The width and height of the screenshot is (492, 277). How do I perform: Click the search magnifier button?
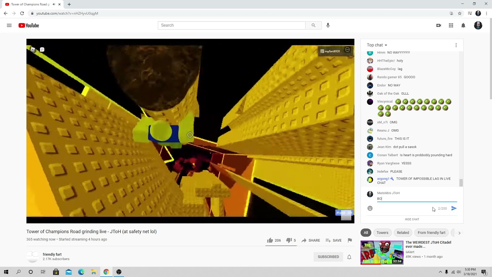click(x=313, y=25)
